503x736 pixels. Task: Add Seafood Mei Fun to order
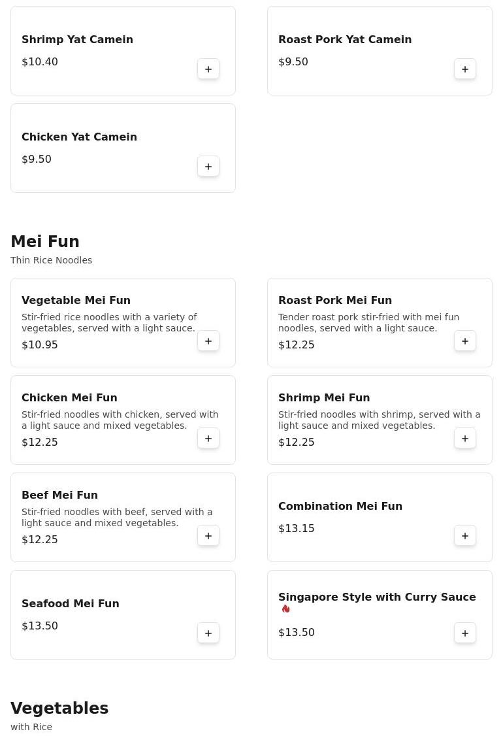[x=208, y=633]
